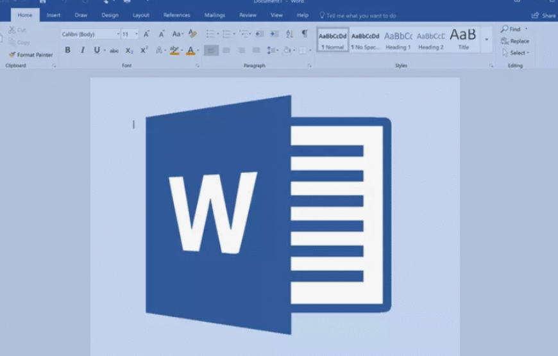Screen dimensions: 558x356
Task: Click the Line and Paragraph Spacing icon
Action: coord(271,50)
